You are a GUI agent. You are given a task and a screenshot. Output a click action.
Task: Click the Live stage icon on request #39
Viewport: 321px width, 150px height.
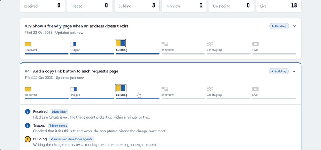pyautogui.click(x=256, y=44)
